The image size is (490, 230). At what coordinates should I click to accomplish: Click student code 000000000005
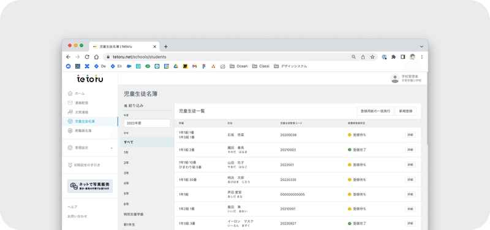[x=293, y=194]
